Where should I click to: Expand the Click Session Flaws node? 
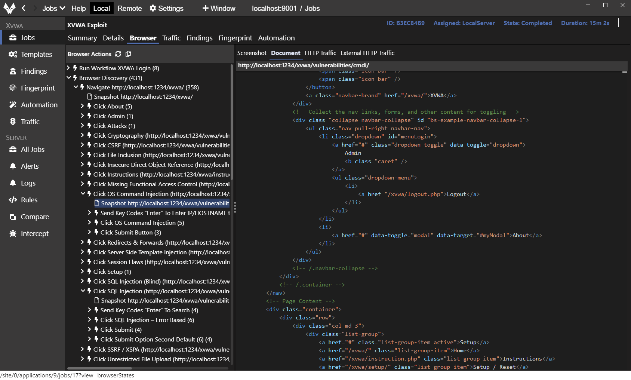click(x=83, y=262)
